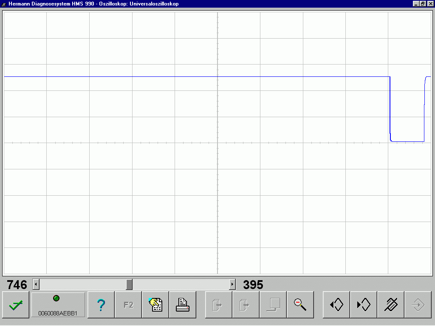Click the F2 function button
This screenshot has width=435, height=326.
[x=128, y=305]
